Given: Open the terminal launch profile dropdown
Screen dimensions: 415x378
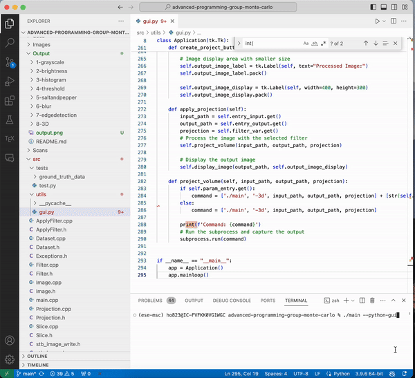Looking at the screenshot, I should point(353,301).
